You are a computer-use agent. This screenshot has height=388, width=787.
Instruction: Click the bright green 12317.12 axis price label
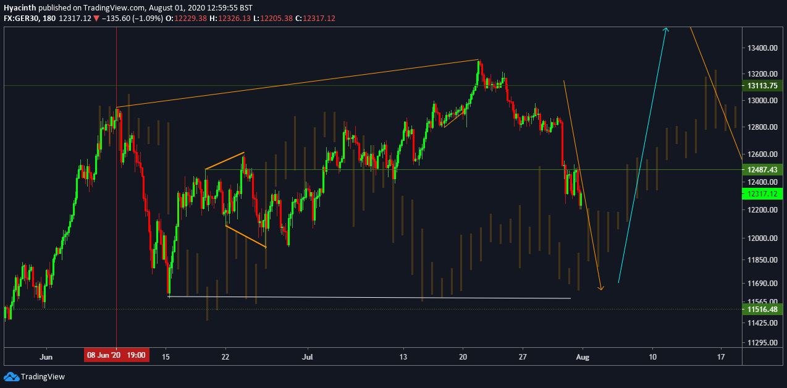tap(762, 194)
